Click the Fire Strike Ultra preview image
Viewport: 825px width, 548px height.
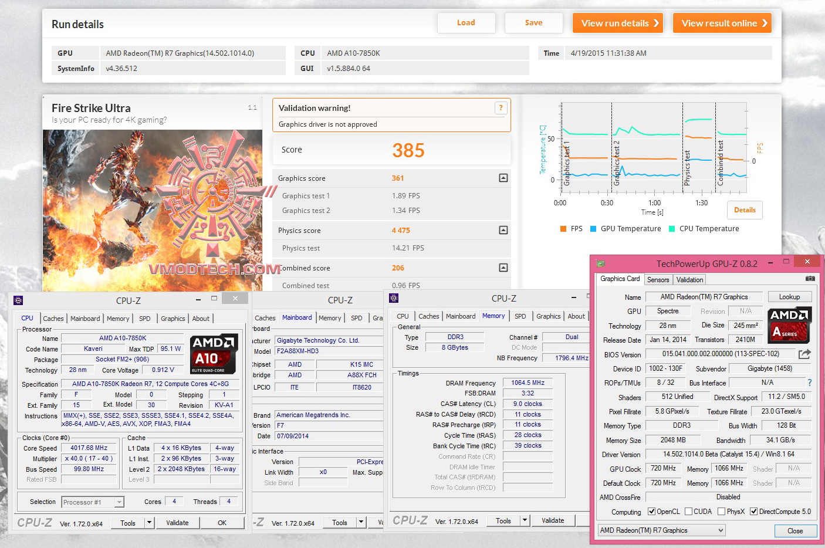click(x=153, y=210)
